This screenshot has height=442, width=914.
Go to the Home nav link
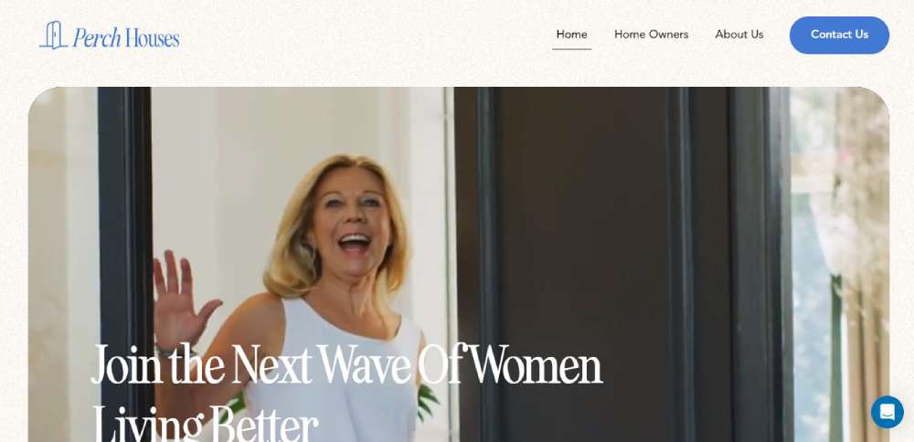[x=571, y=35]
